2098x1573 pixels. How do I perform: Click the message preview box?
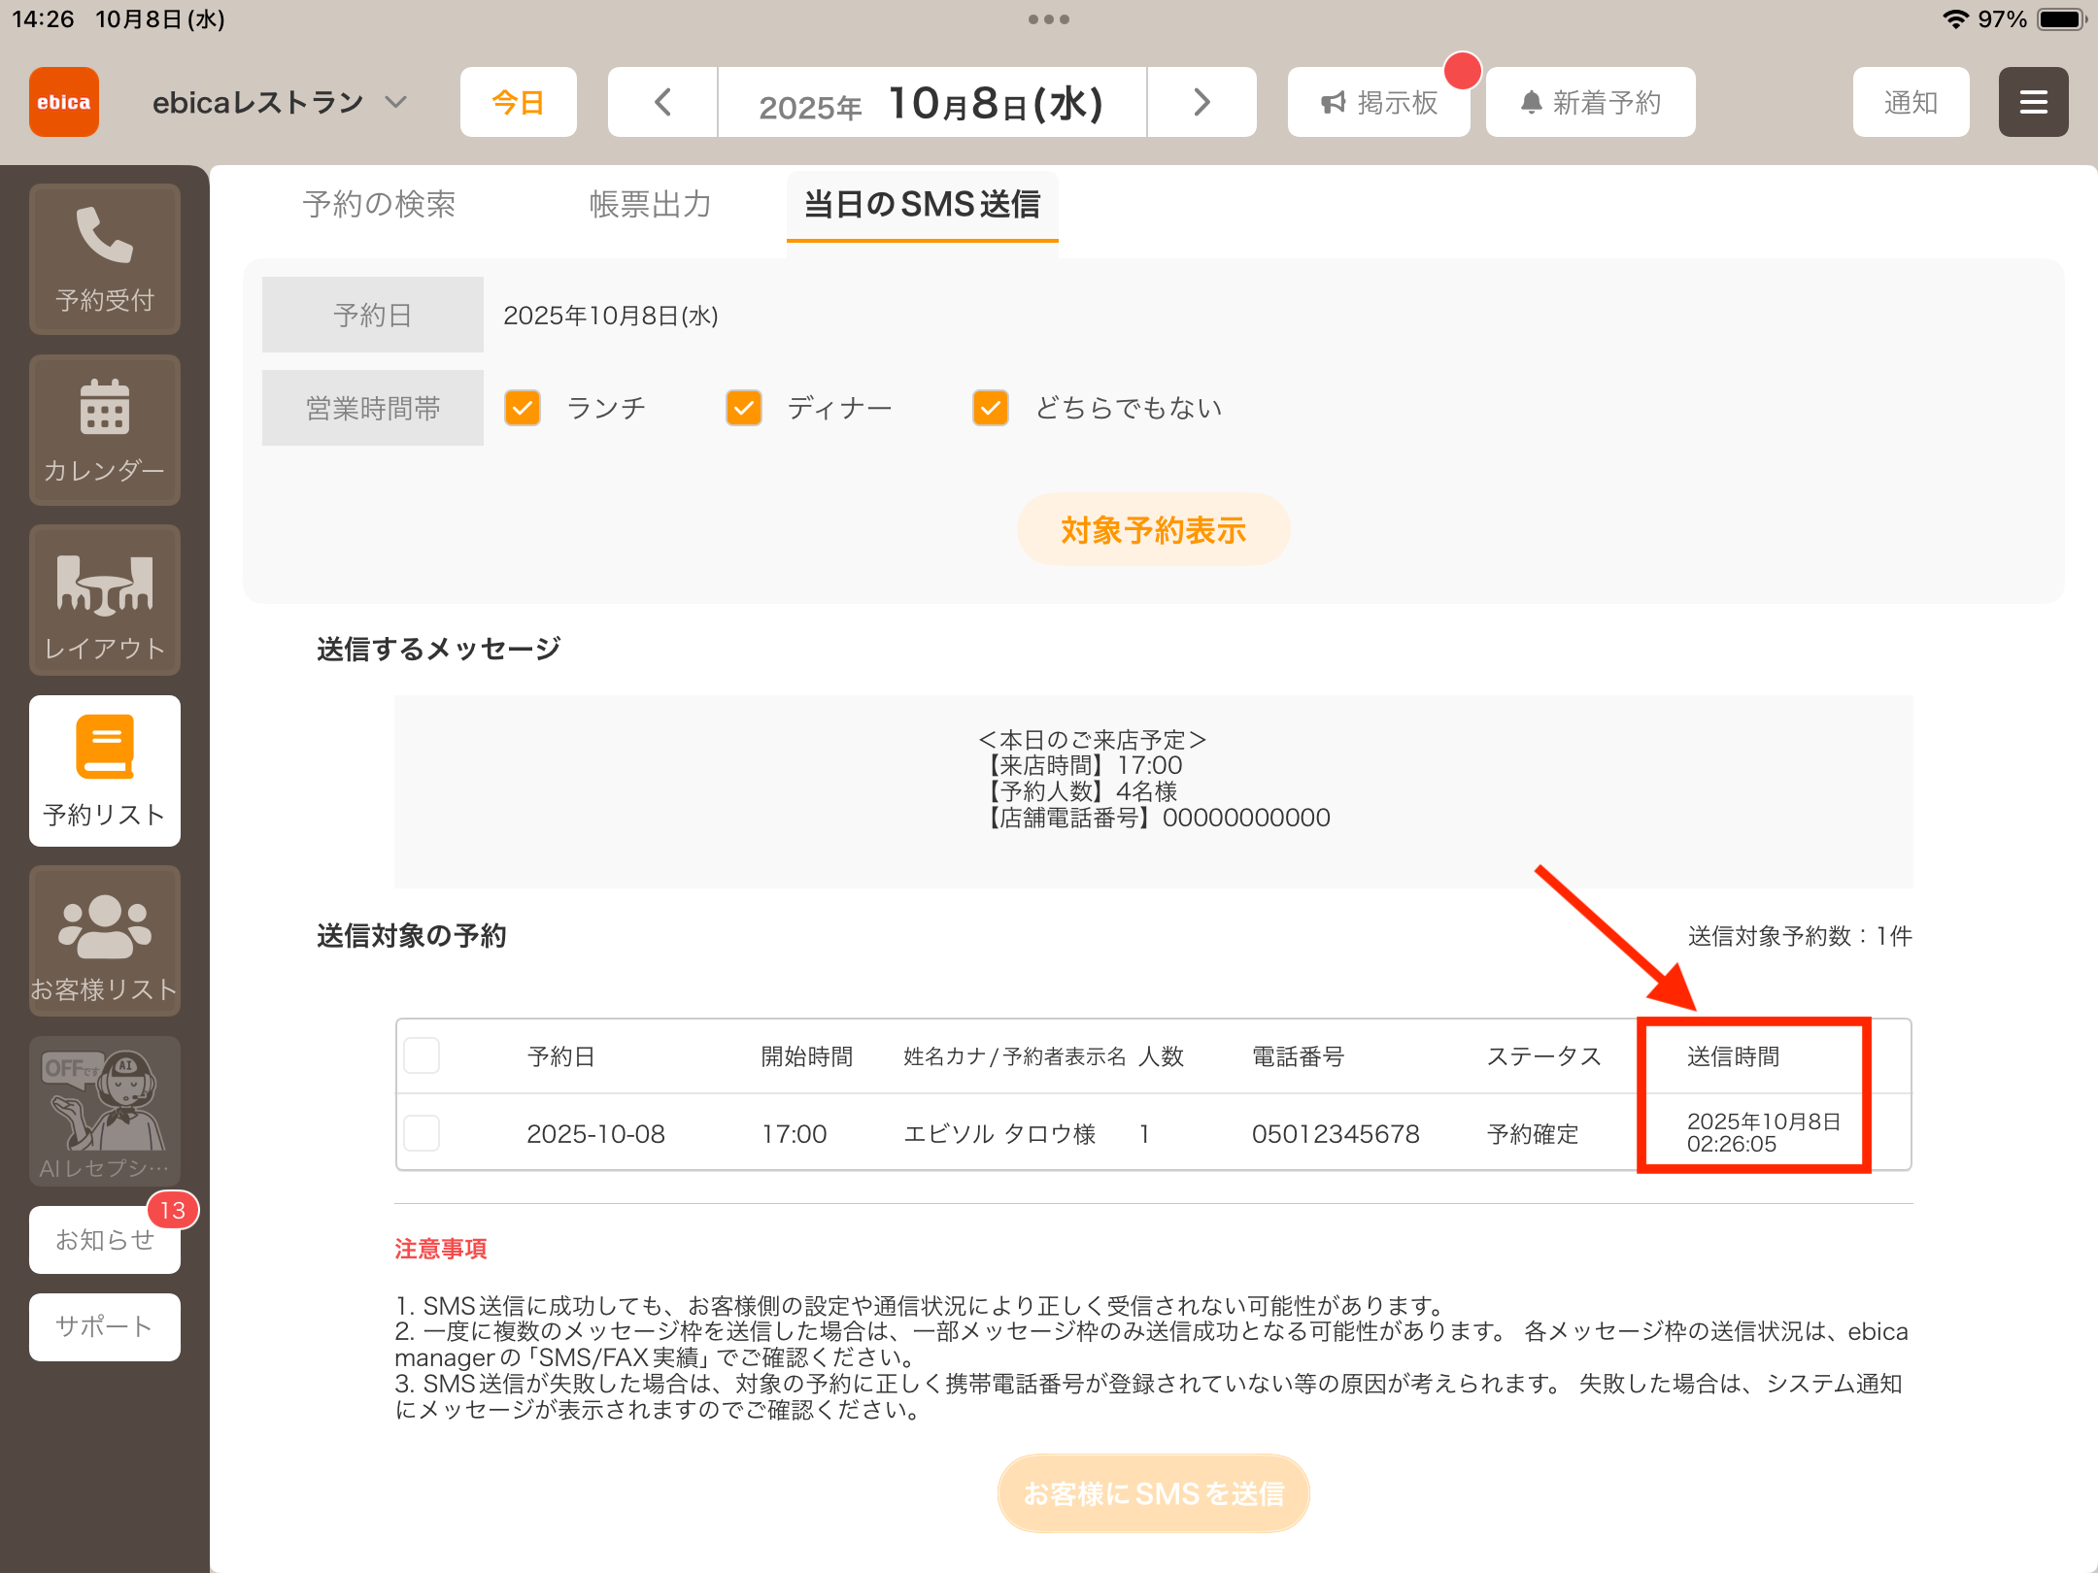point(1154,791)
